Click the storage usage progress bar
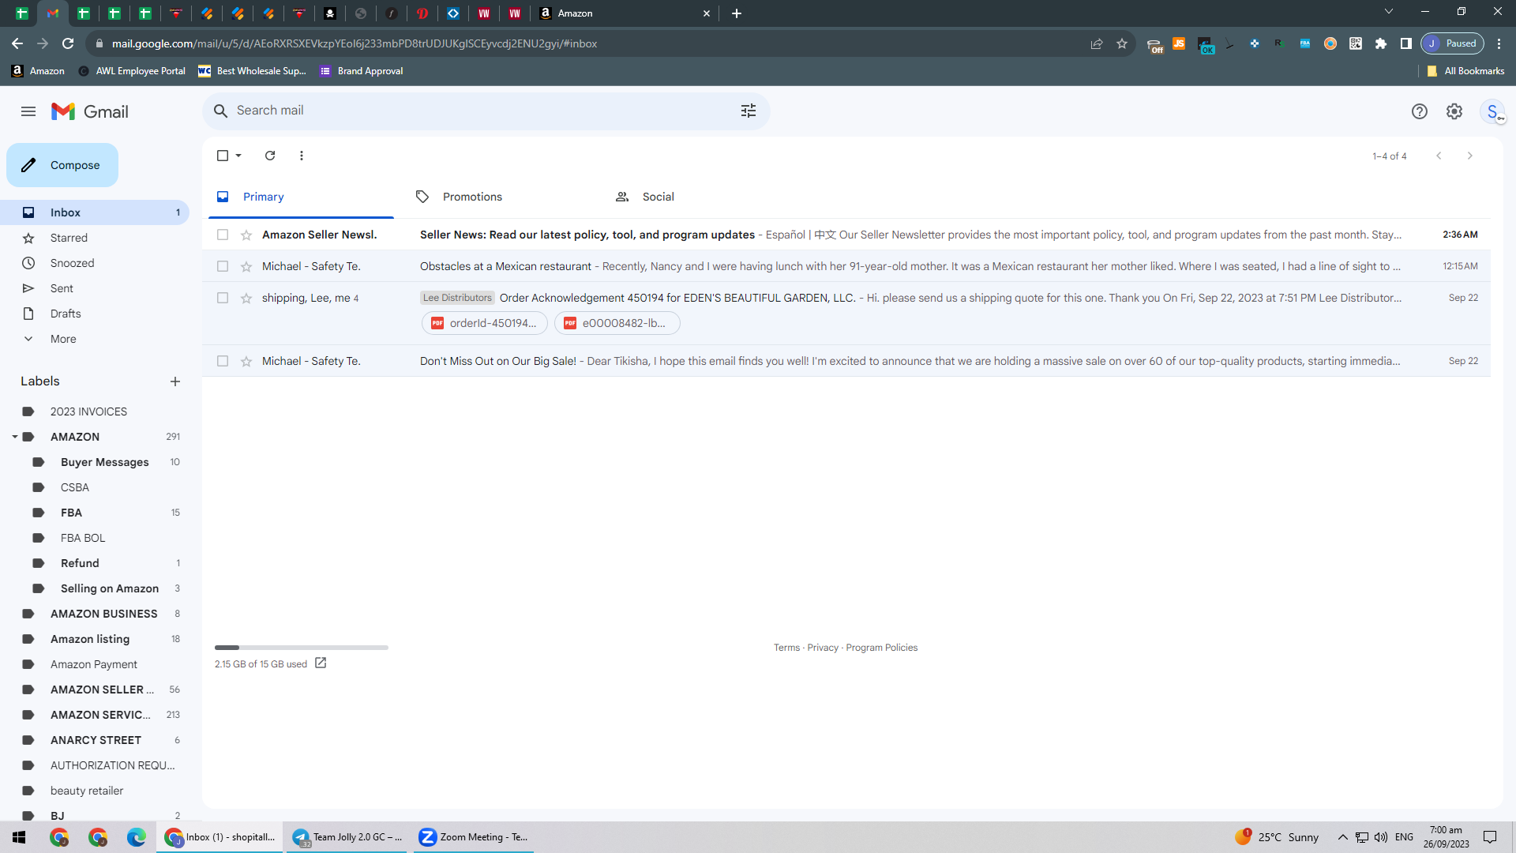Screen dimensions: 1516x853 302,648
